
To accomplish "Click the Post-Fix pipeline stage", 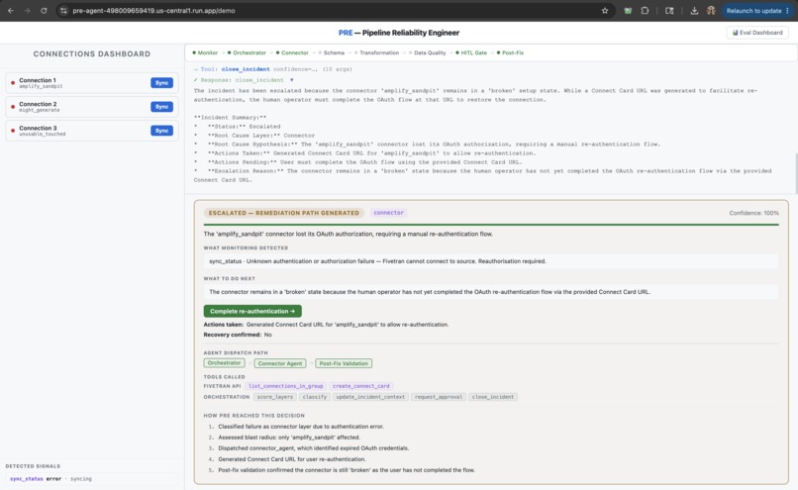I will [510, 52].
